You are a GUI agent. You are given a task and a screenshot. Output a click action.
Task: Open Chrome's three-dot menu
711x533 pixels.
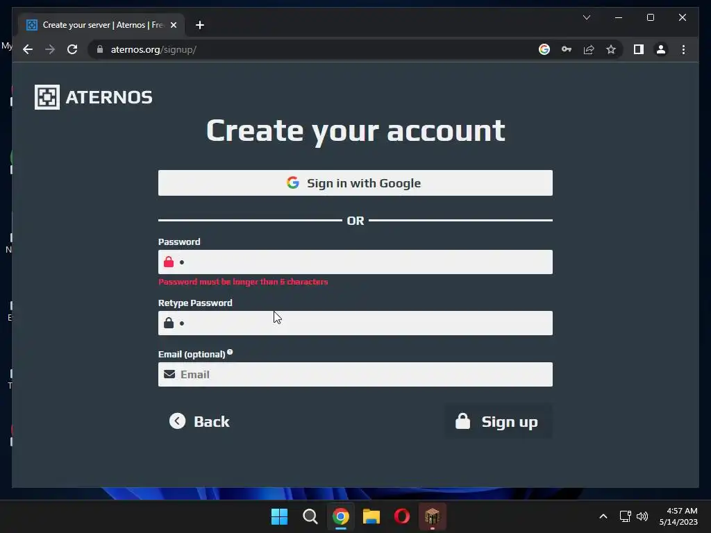pos(683,49)
